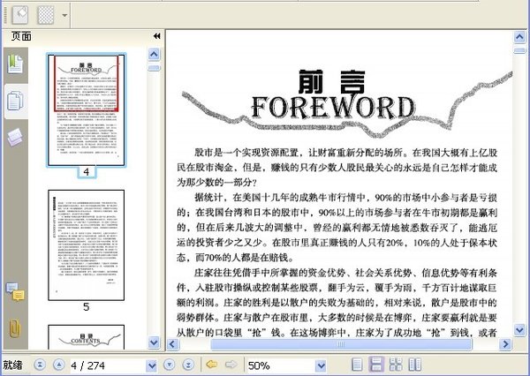Open the page number dropdown

152,365
